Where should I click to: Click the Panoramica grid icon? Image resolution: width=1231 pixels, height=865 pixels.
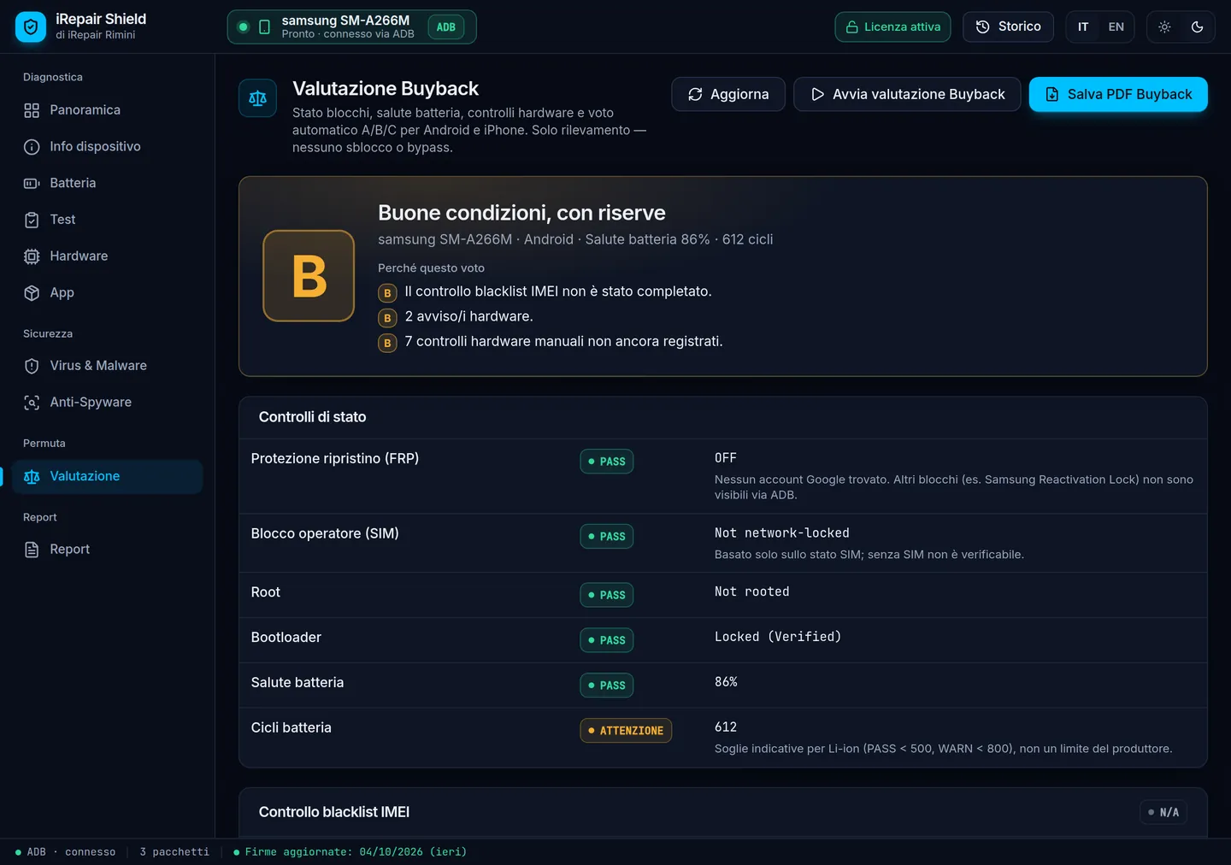coord(32,110)
